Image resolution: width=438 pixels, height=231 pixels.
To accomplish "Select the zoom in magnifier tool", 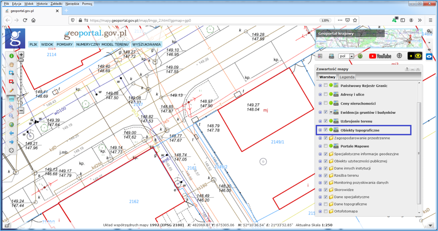I will [x=11, y=107].
